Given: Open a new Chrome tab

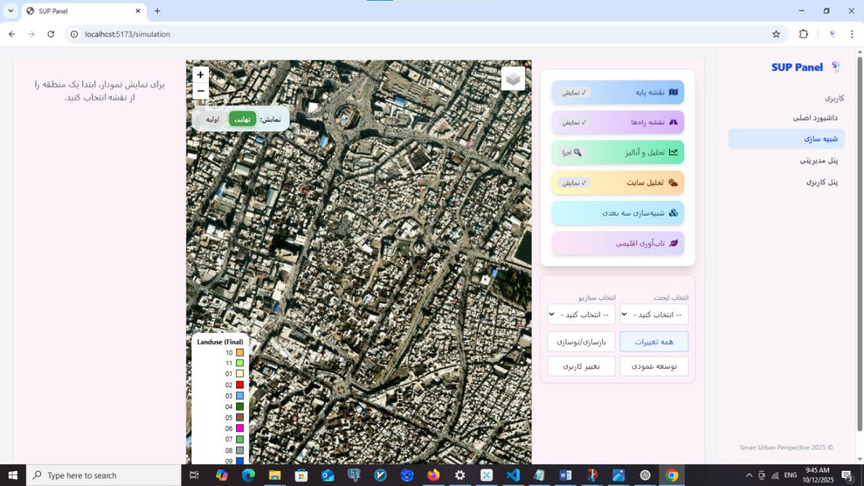Looking at the screenshot, I should [157, 11].
